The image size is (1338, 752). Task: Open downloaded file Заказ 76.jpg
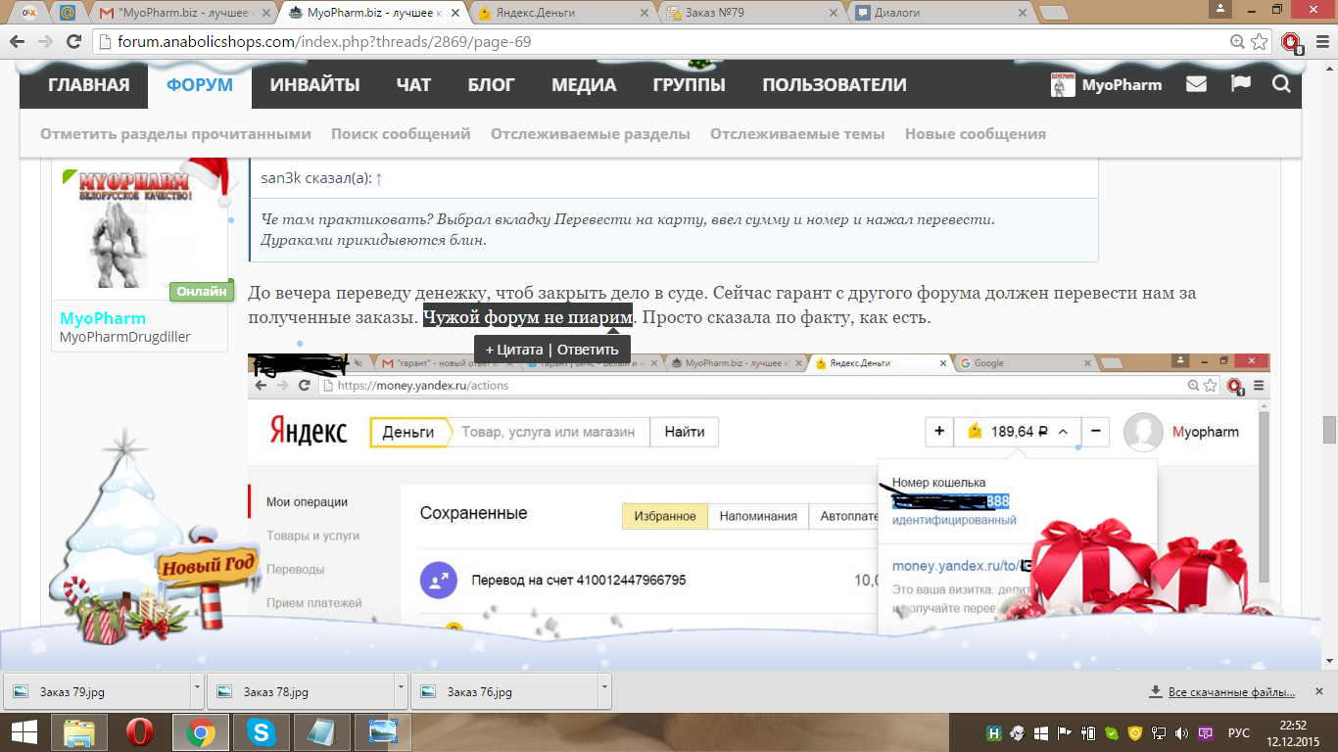[502, 692]
